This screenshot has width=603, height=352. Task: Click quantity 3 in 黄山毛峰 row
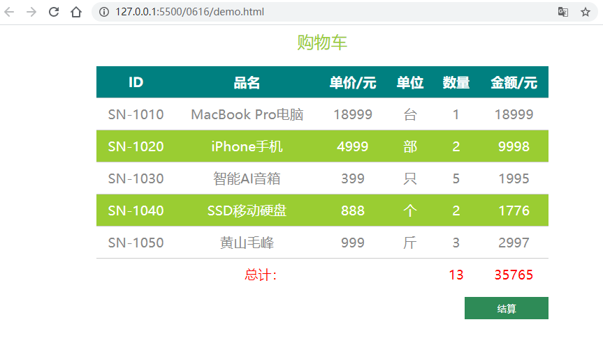[456, 243]
